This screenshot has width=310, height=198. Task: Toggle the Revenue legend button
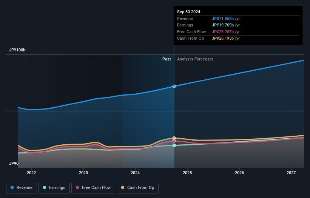(22, 188)
